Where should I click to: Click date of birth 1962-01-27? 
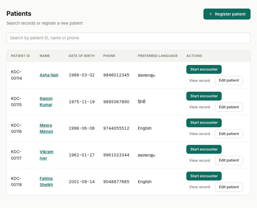point(82,155)
